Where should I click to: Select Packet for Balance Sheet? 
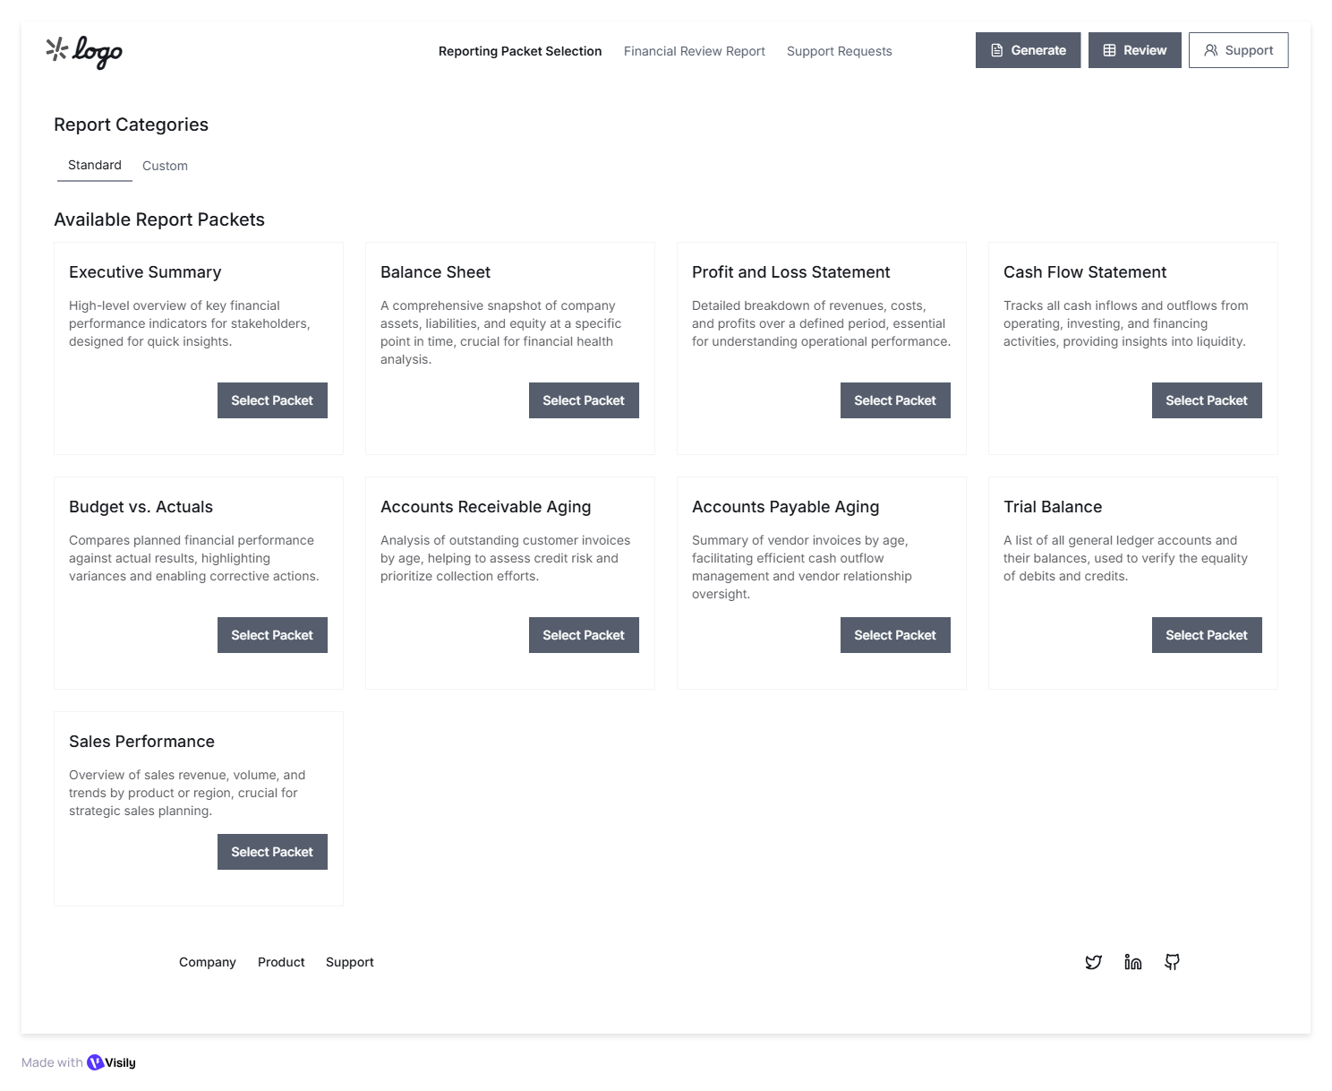click(x=584, y=400)
